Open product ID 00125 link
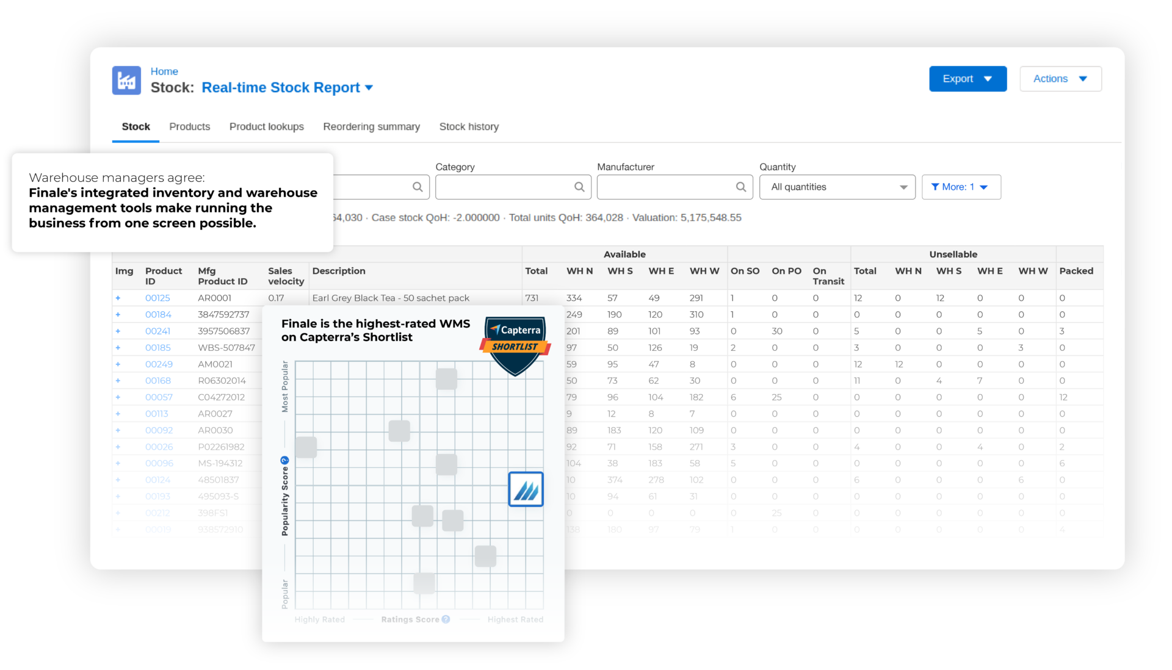Image resolution: width=1172 pixels, height=670 pixels. [157, 298]
